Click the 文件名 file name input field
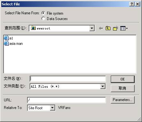The image size is (142, 122). [68, 79]
